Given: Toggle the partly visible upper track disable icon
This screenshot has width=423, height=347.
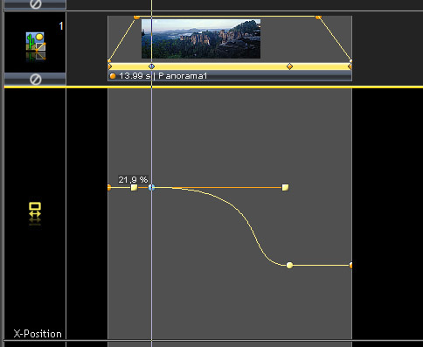Looking at the screenshot, I should 35,3.
